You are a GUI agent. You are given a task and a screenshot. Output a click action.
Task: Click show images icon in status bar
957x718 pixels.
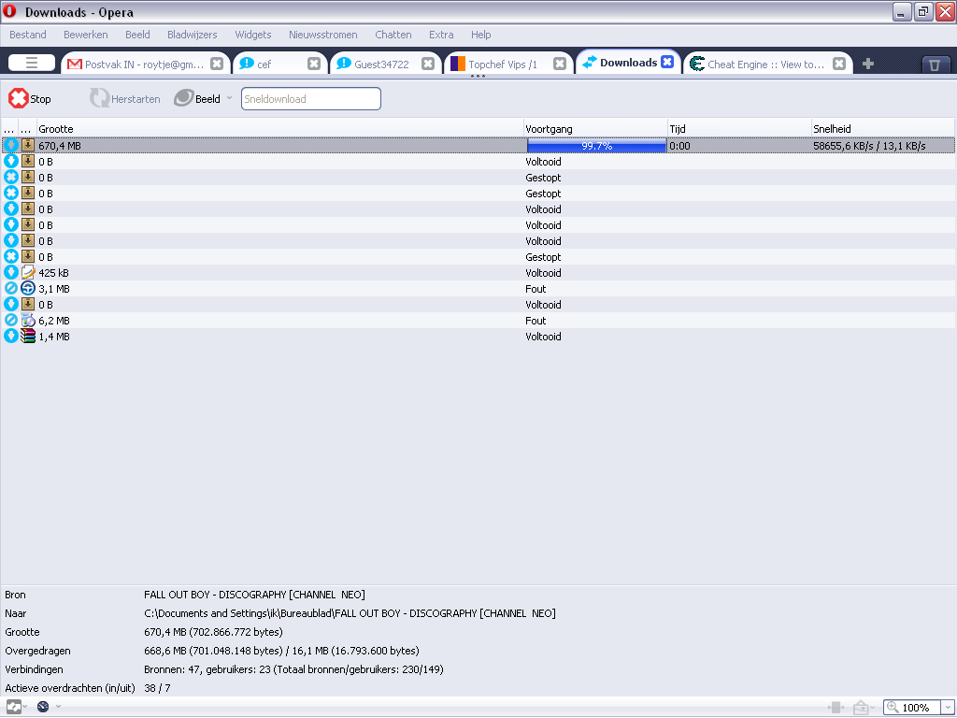pyautogui.click(x=861, y=707)
